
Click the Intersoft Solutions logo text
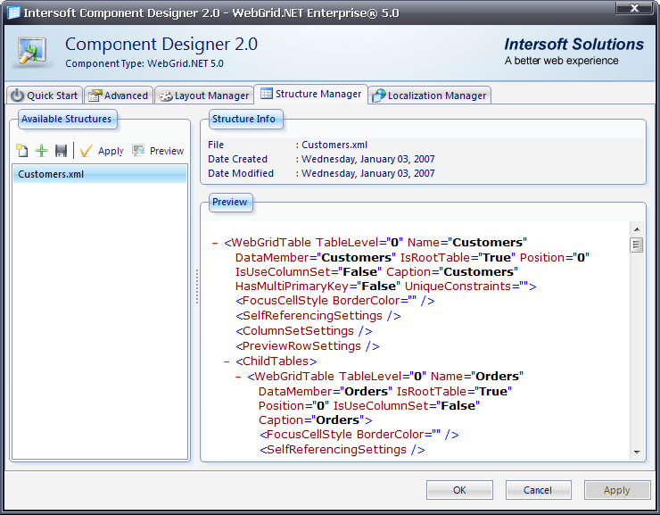[x=573, y=45]
